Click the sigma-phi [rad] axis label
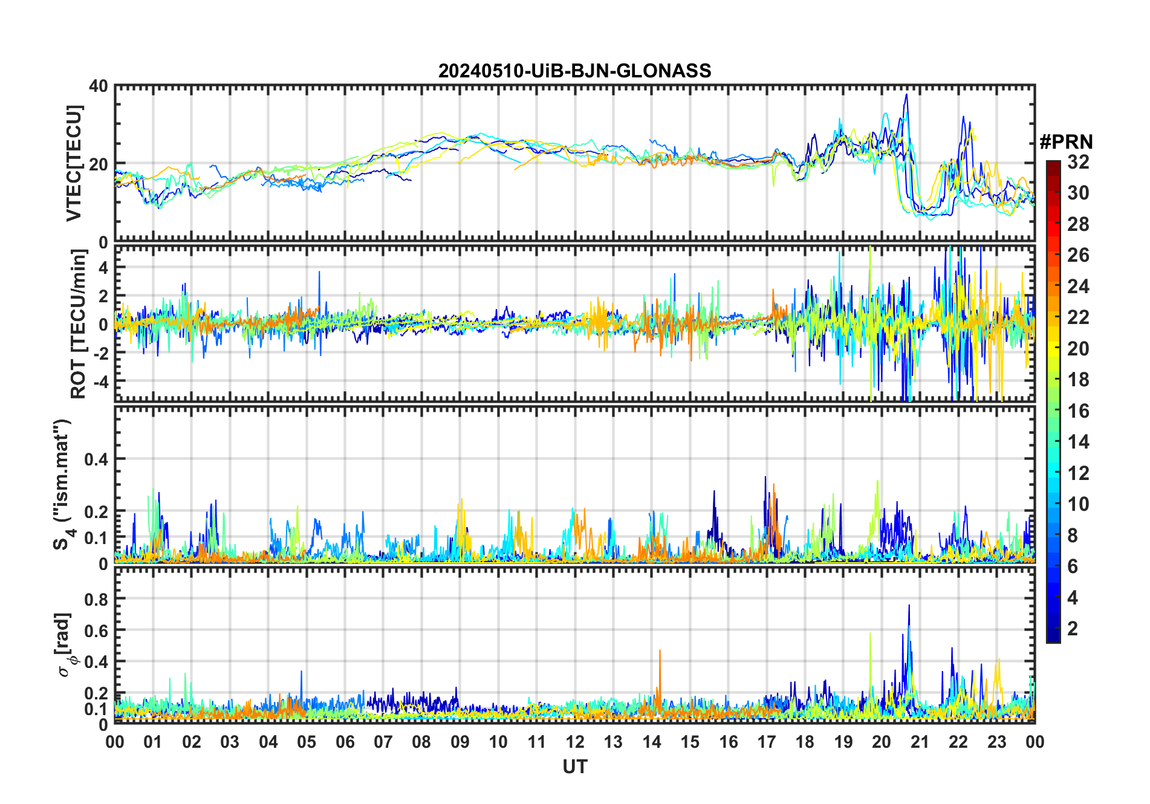This screenshot has width=1150, height=804. coord(65,644)
